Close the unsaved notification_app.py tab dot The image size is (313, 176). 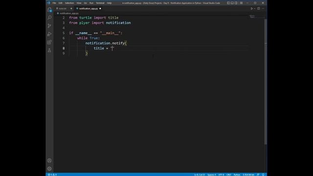click(100, 9)
